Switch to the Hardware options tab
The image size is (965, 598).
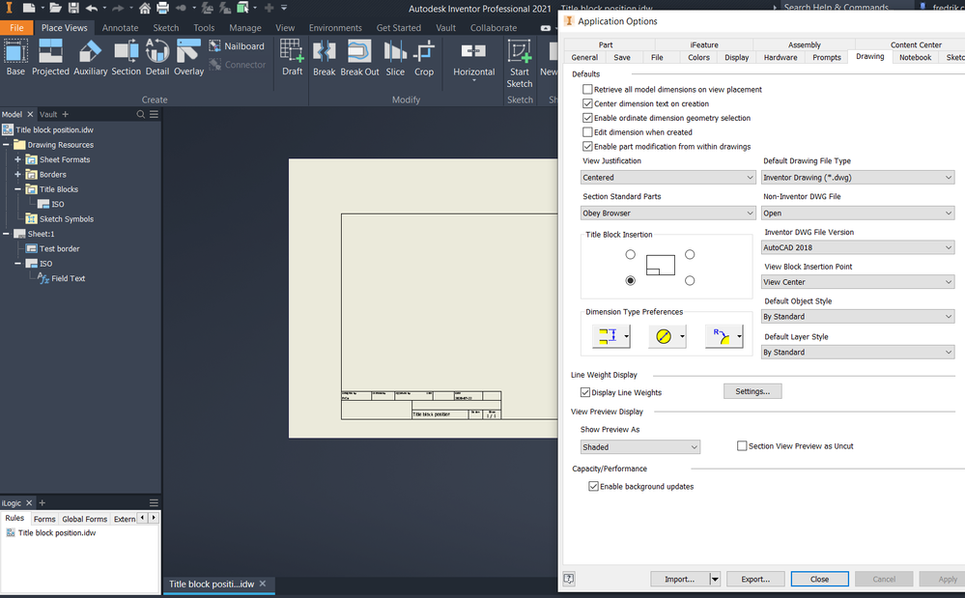[781, 57]
